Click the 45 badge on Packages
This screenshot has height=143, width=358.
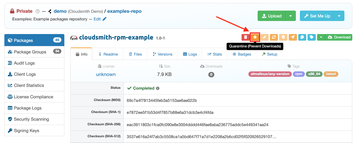click(x=57, y=40)
